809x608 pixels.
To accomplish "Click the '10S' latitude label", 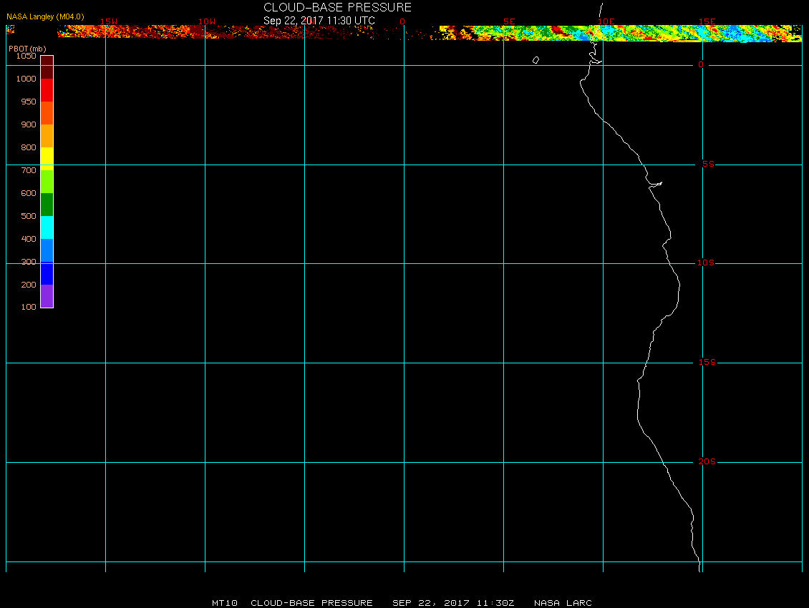I will pyautogui.click(x=705, y=263).
